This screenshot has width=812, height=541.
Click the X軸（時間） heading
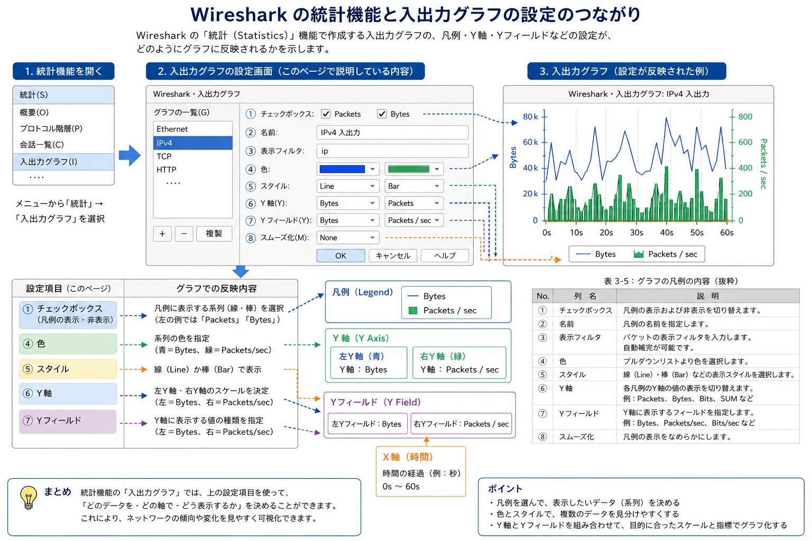408,457
